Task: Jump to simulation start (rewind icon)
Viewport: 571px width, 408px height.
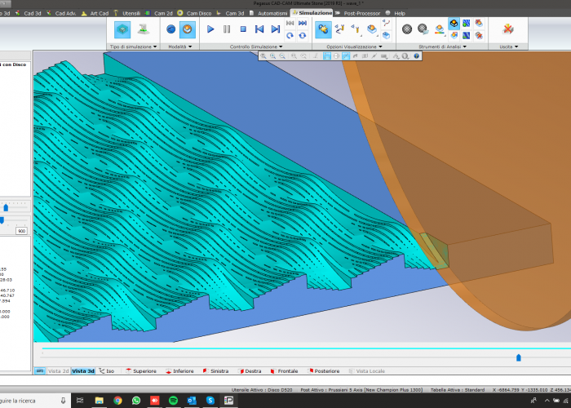Action: coord(290,23)
